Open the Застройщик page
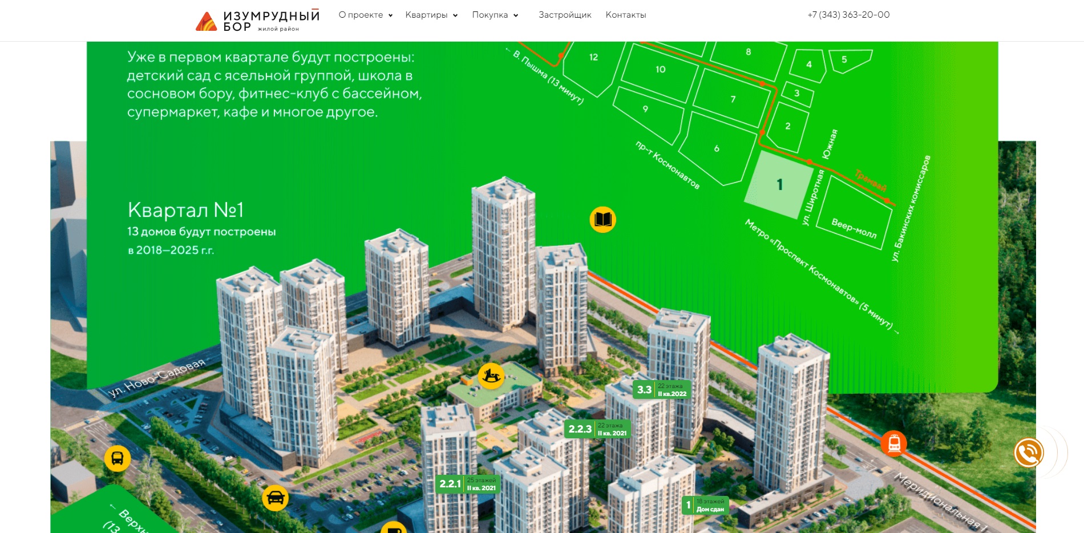Image resolution: width=1084 pixels, height=533 pixels. 565,15
